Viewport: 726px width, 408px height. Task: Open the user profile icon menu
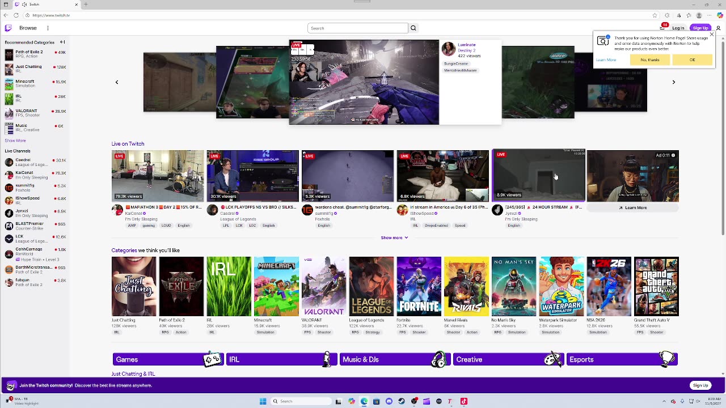click(719, 28)
